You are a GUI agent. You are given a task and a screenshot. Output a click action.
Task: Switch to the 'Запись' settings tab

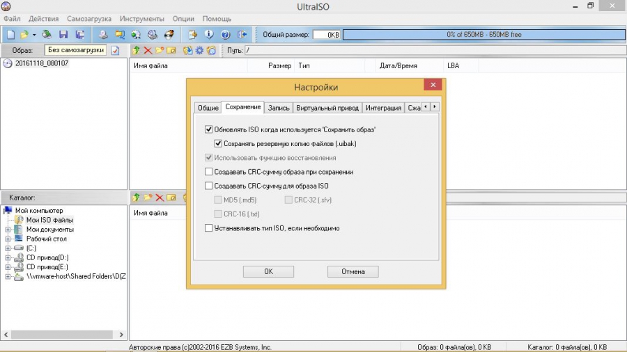(x=279, y=108)
